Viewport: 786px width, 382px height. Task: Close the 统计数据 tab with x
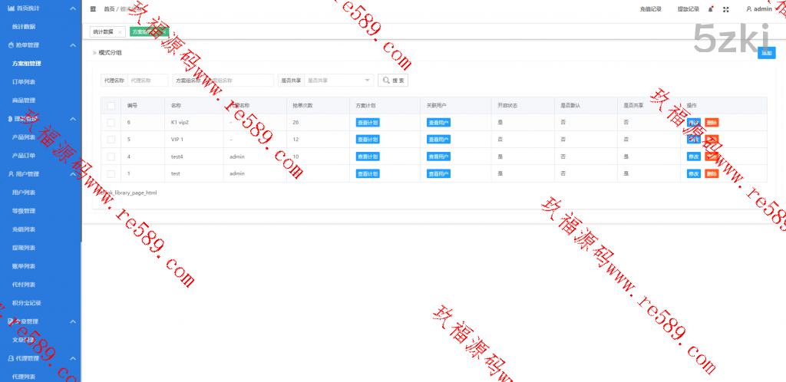(x=120, y=32)
